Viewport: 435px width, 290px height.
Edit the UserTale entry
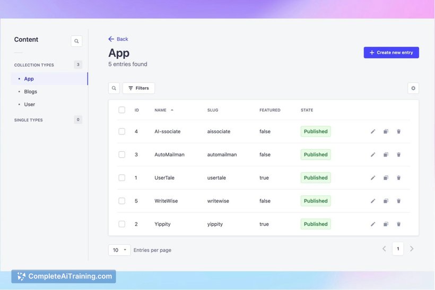tap(373, 178)
